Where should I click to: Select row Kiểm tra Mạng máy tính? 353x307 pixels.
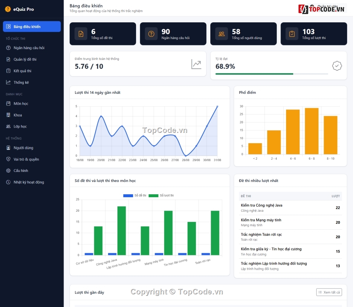(x=291, y=222)
